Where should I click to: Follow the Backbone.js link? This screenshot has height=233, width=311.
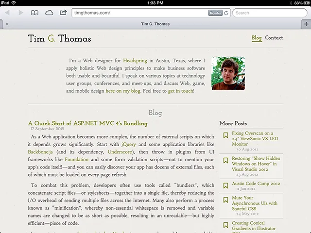40,152
